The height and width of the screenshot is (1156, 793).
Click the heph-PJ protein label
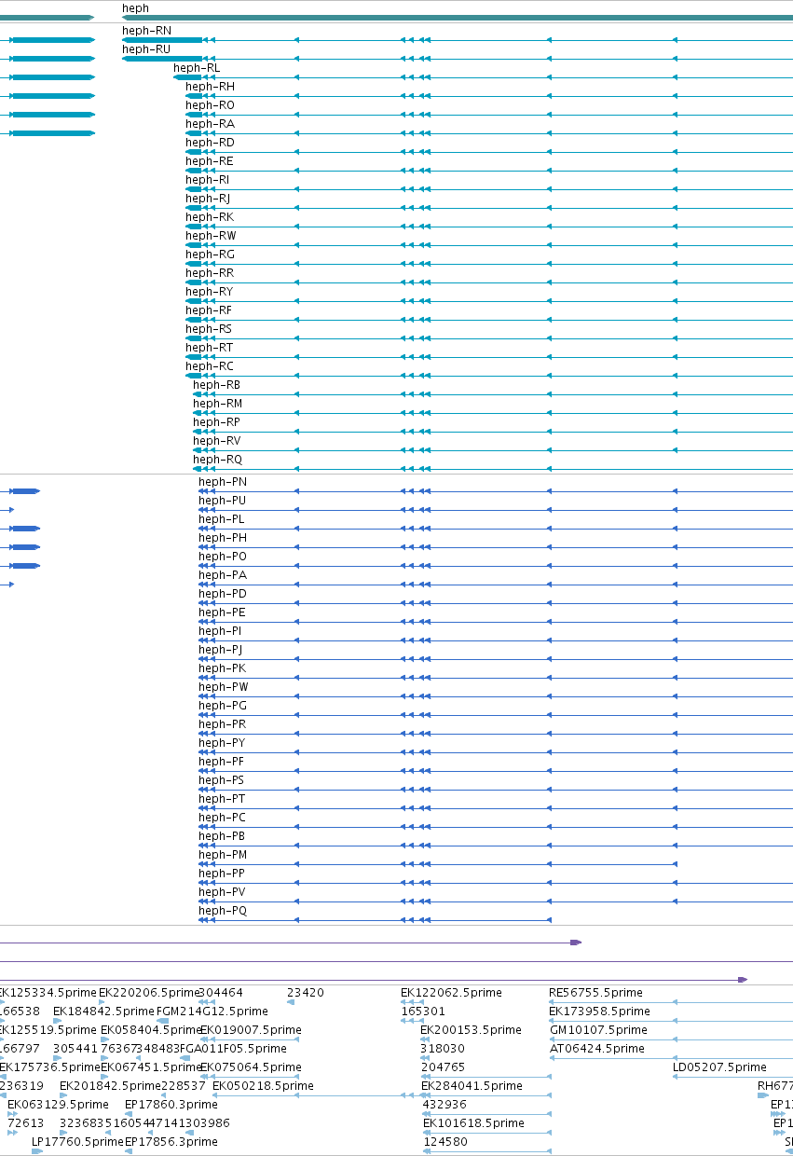pyautogui.click(x=220, y=650)
